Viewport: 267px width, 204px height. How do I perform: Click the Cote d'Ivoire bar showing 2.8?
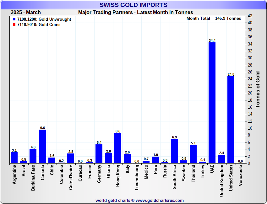(71, 158)
